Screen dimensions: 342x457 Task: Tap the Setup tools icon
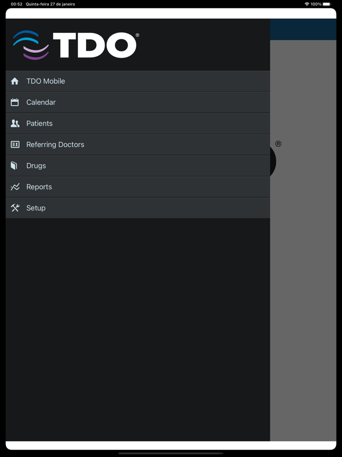click(15, 208)
